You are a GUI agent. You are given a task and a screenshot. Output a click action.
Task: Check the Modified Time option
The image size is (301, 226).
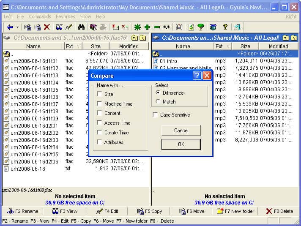pyautogui.click(x=99, y=104)
